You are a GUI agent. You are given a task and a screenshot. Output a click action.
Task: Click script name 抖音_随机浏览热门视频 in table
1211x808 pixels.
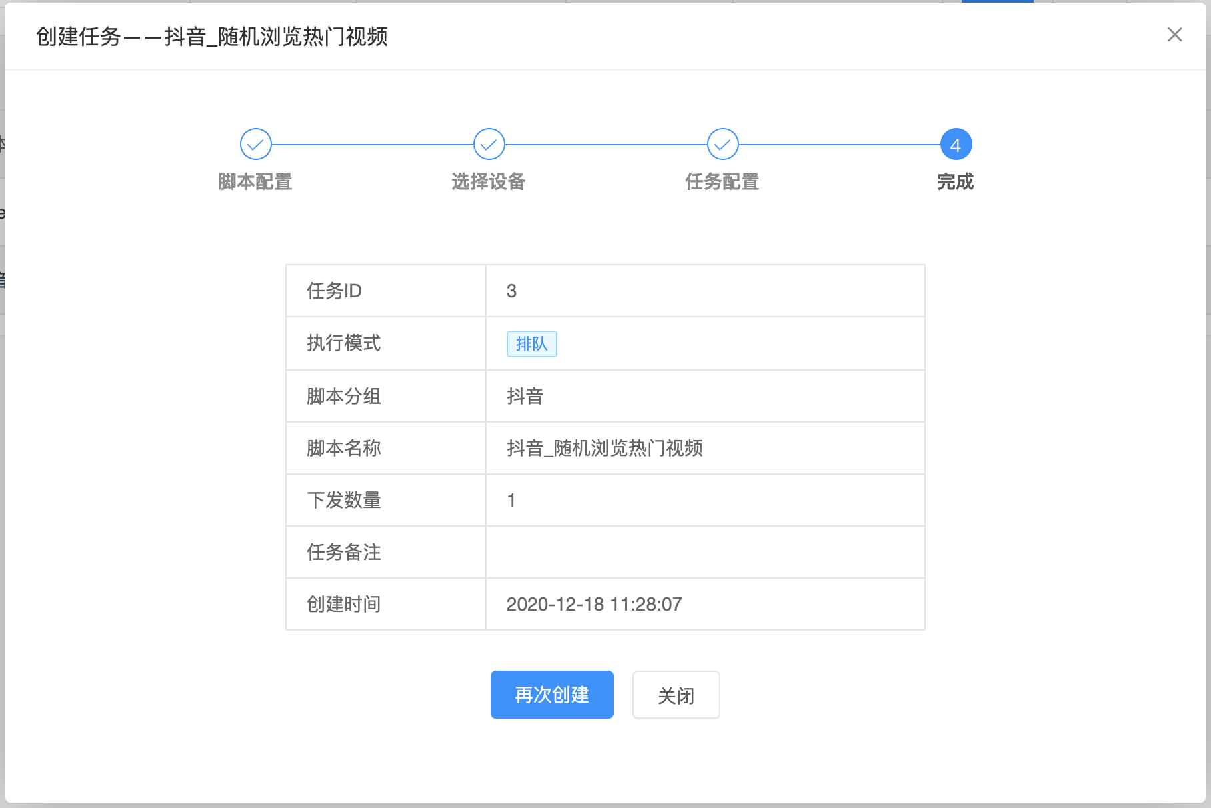605,448
